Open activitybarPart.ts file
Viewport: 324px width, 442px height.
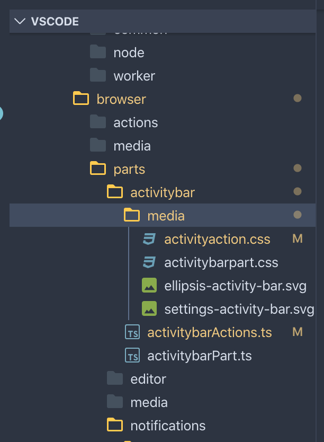pos(199,356)
